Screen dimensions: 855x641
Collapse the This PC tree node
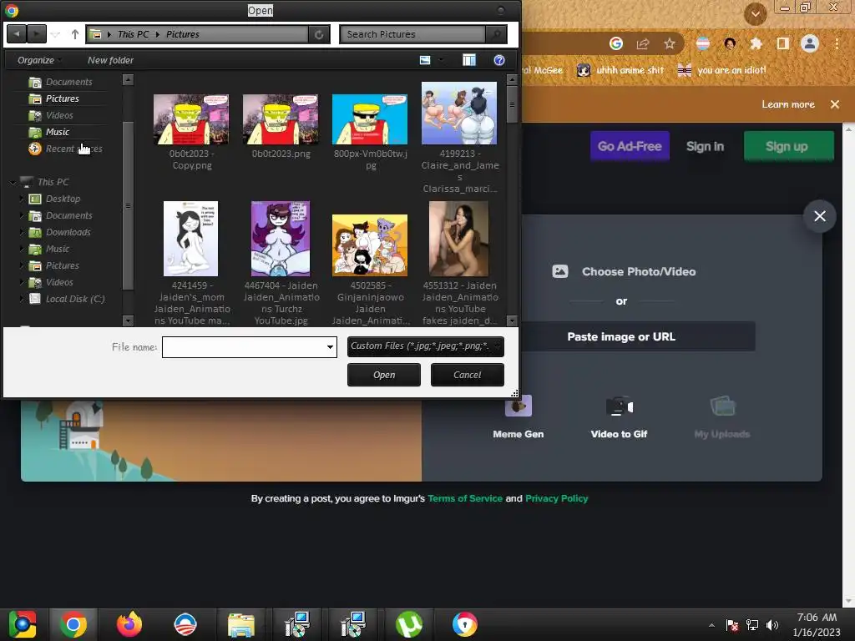tap(13, 182)
